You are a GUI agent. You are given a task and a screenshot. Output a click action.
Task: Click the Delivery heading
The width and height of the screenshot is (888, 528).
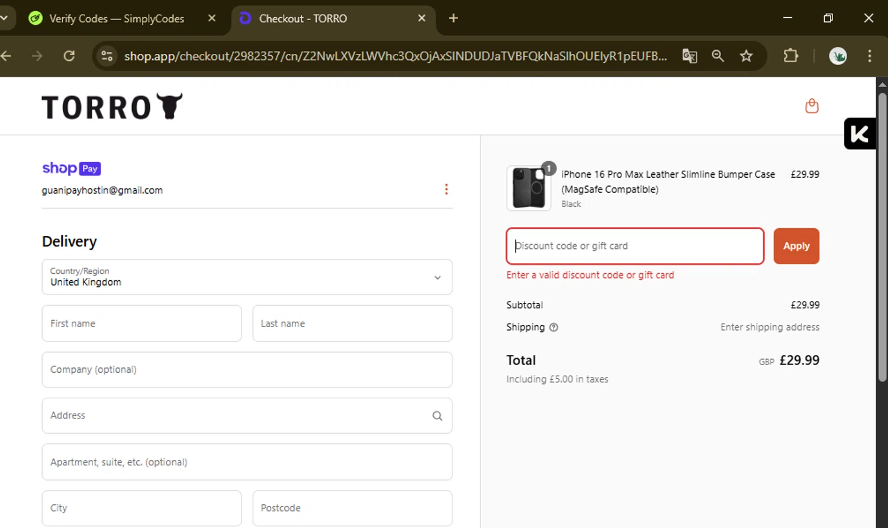pos(69,242)
